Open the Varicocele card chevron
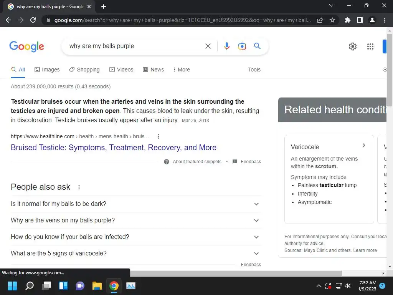393x295 pixels. point(364,145)
